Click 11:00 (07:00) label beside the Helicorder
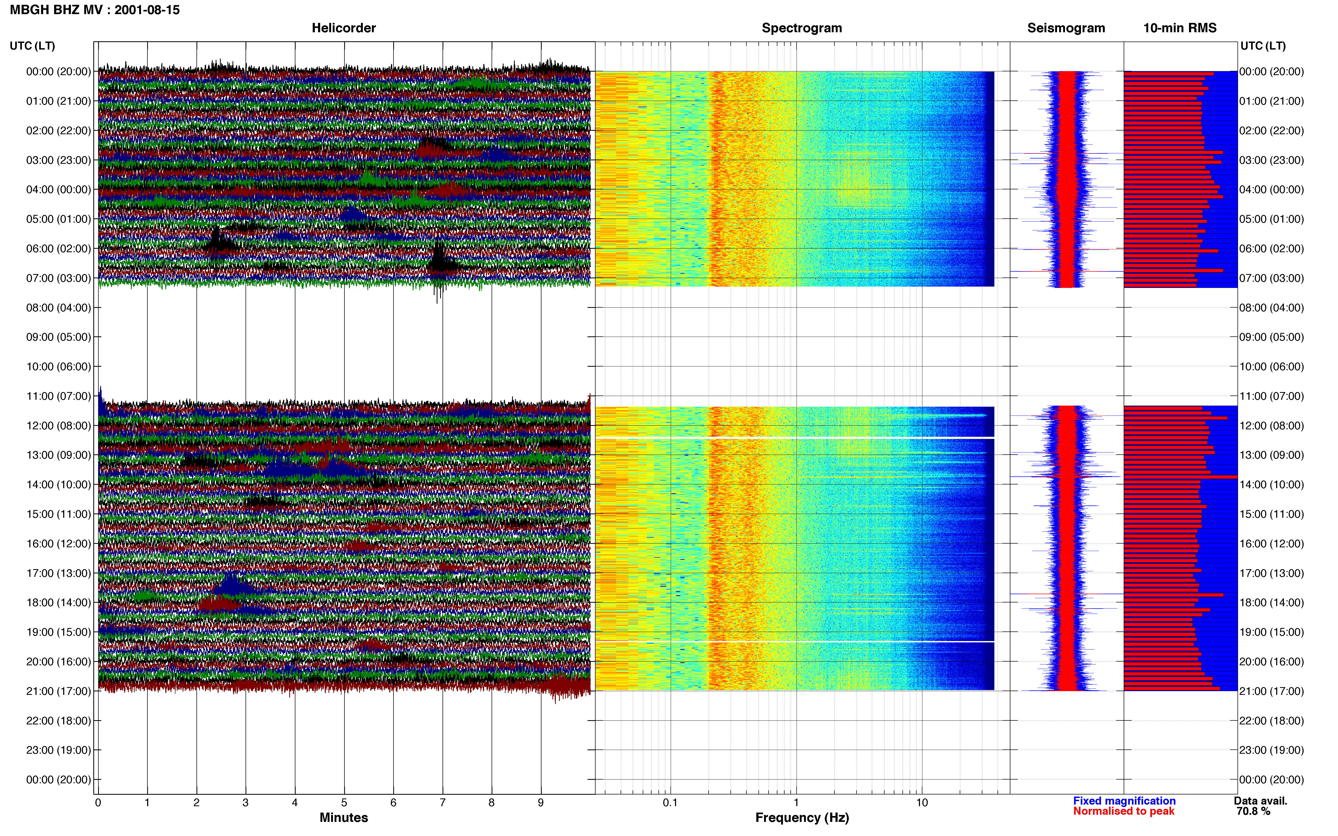This screenshot has width=1338, height=836. point(58,397)
